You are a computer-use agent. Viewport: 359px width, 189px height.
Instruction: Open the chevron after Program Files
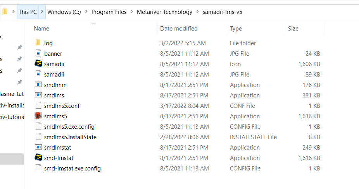132,12
